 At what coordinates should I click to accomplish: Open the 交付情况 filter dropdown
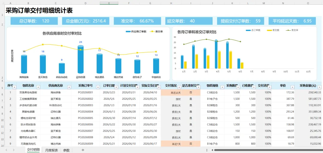[x=179, y=87]
